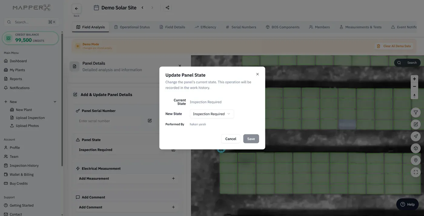Open Wallet & Billing page
Viewport: 424px width, 216px height.
(22, 174)
